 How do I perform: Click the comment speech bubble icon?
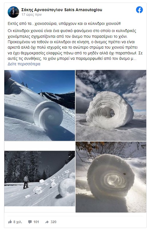click(x=30, y=222)
